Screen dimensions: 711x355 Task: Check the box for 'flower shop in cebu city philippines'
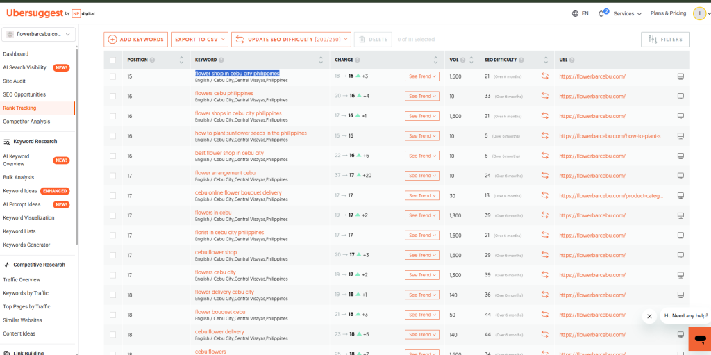112,76
